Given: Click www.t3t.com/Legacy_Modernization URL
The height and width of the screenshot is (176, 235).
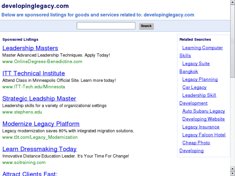Looking at the screenshot, I should click(x=40, y=137).
